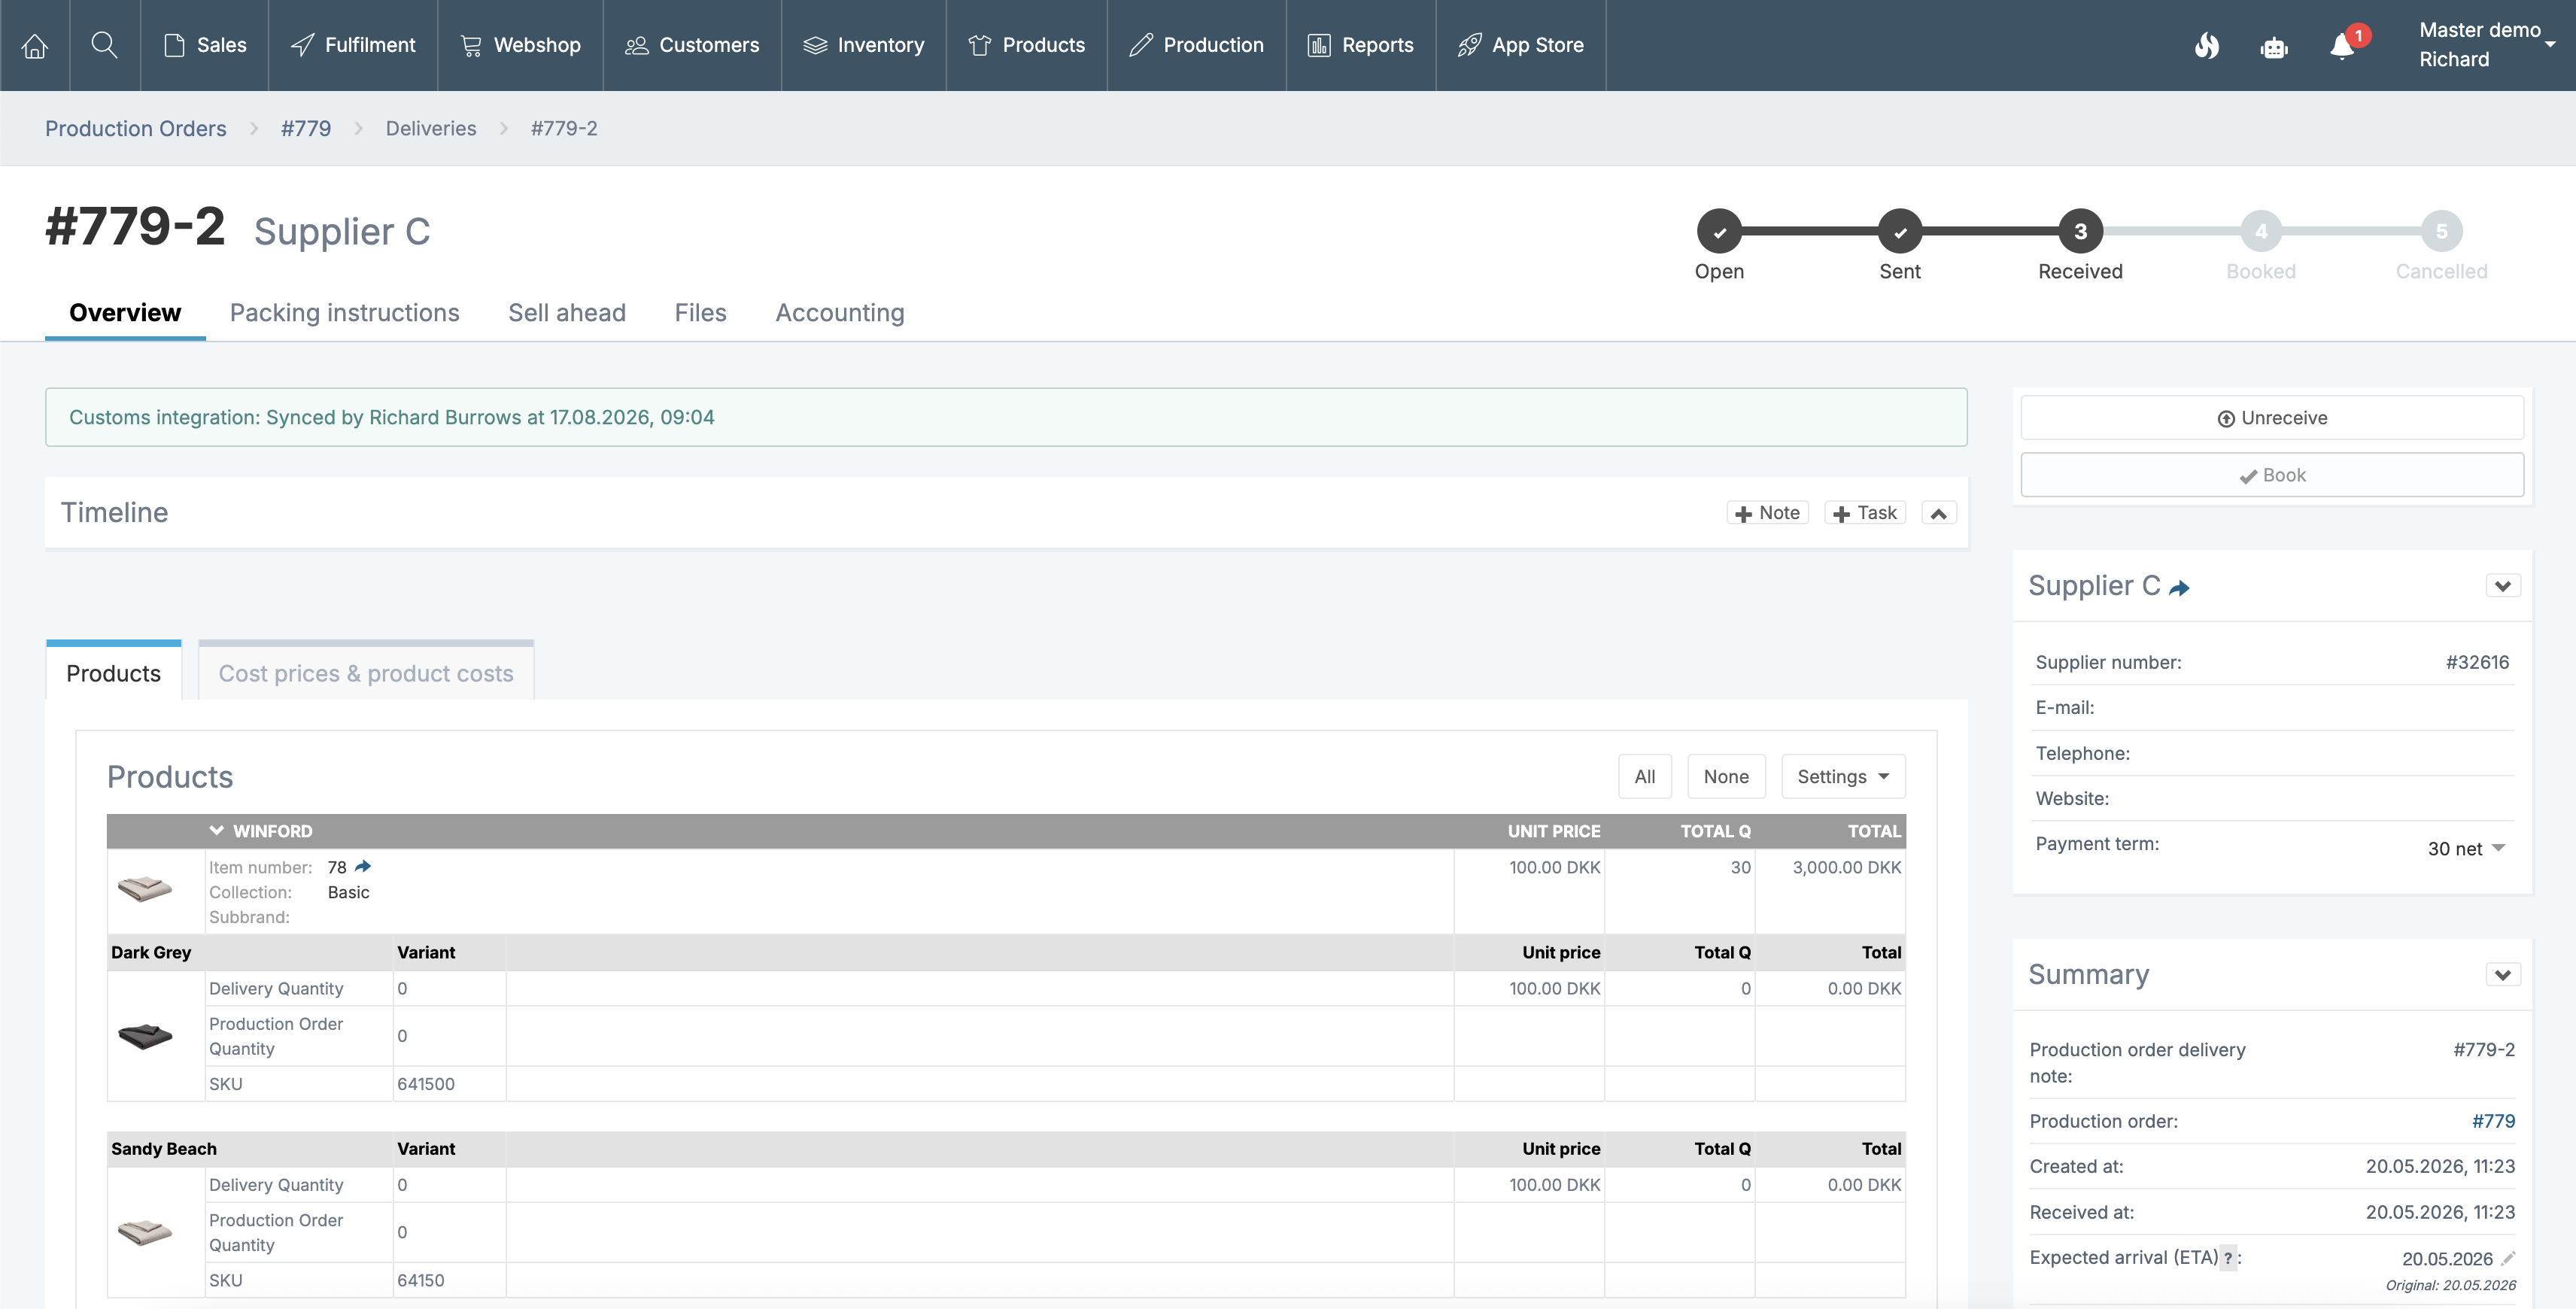Switch to Packing instructions tab
The height and width of the screenshot is (1309, 2576).
[345, 313]
